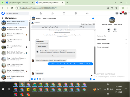Open Chrome zoom magnifier icon
This screenshot has width=130, height=97.
point(112,8)
